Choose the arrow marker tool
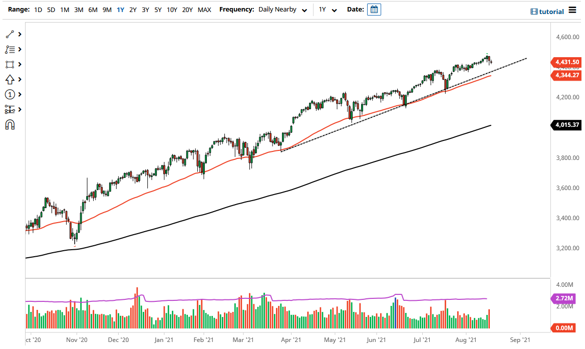This screenshot has height=349, width=585. point(10,79)
